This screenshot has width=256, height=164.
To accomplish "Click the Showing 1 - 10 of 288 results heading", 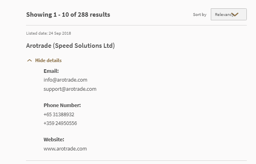I will pyautogui.click(x=68, y=15).
